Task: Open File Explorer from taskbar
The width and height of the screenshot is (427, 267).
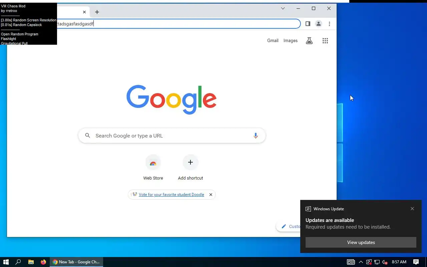Action: (31, 262)
